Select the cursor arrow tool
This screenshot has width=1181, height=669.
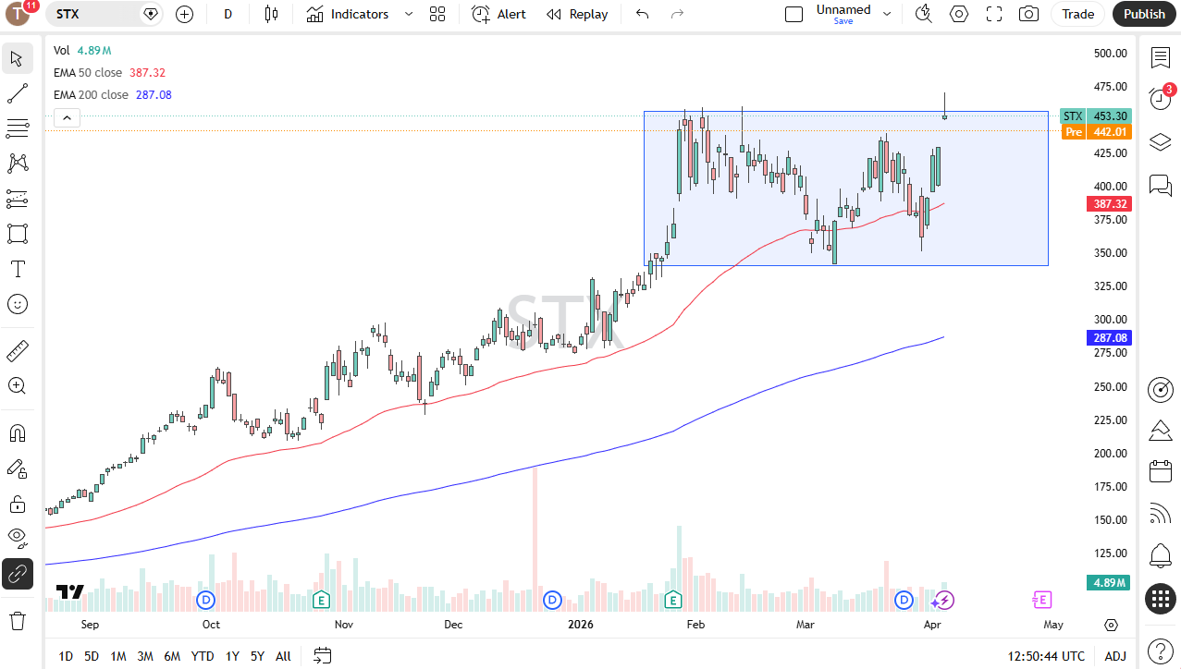coord(17,58)
